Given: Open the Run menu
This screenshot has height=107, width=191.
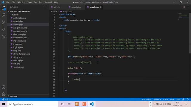Looking at the screenshot, I should [41, 2].
